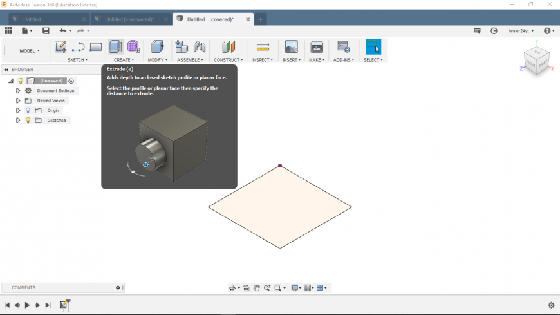
Task: Toggle Origin folder visibility lightbulb
Action: [x=28, y=111]
